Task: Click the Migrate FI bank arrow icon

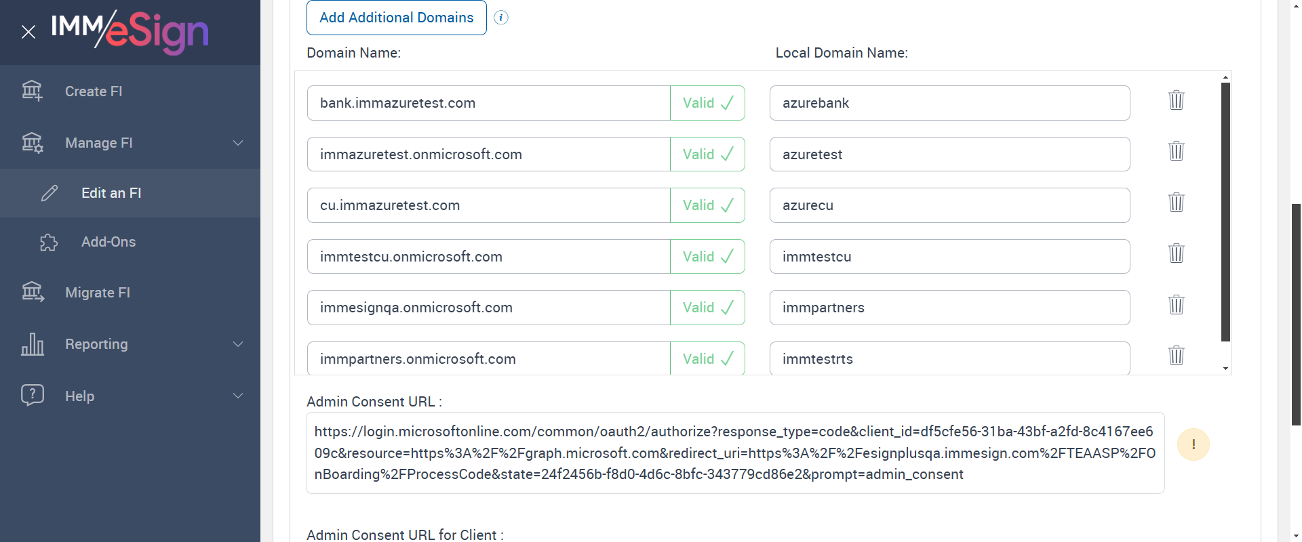Action: click(x=33, y=292)
